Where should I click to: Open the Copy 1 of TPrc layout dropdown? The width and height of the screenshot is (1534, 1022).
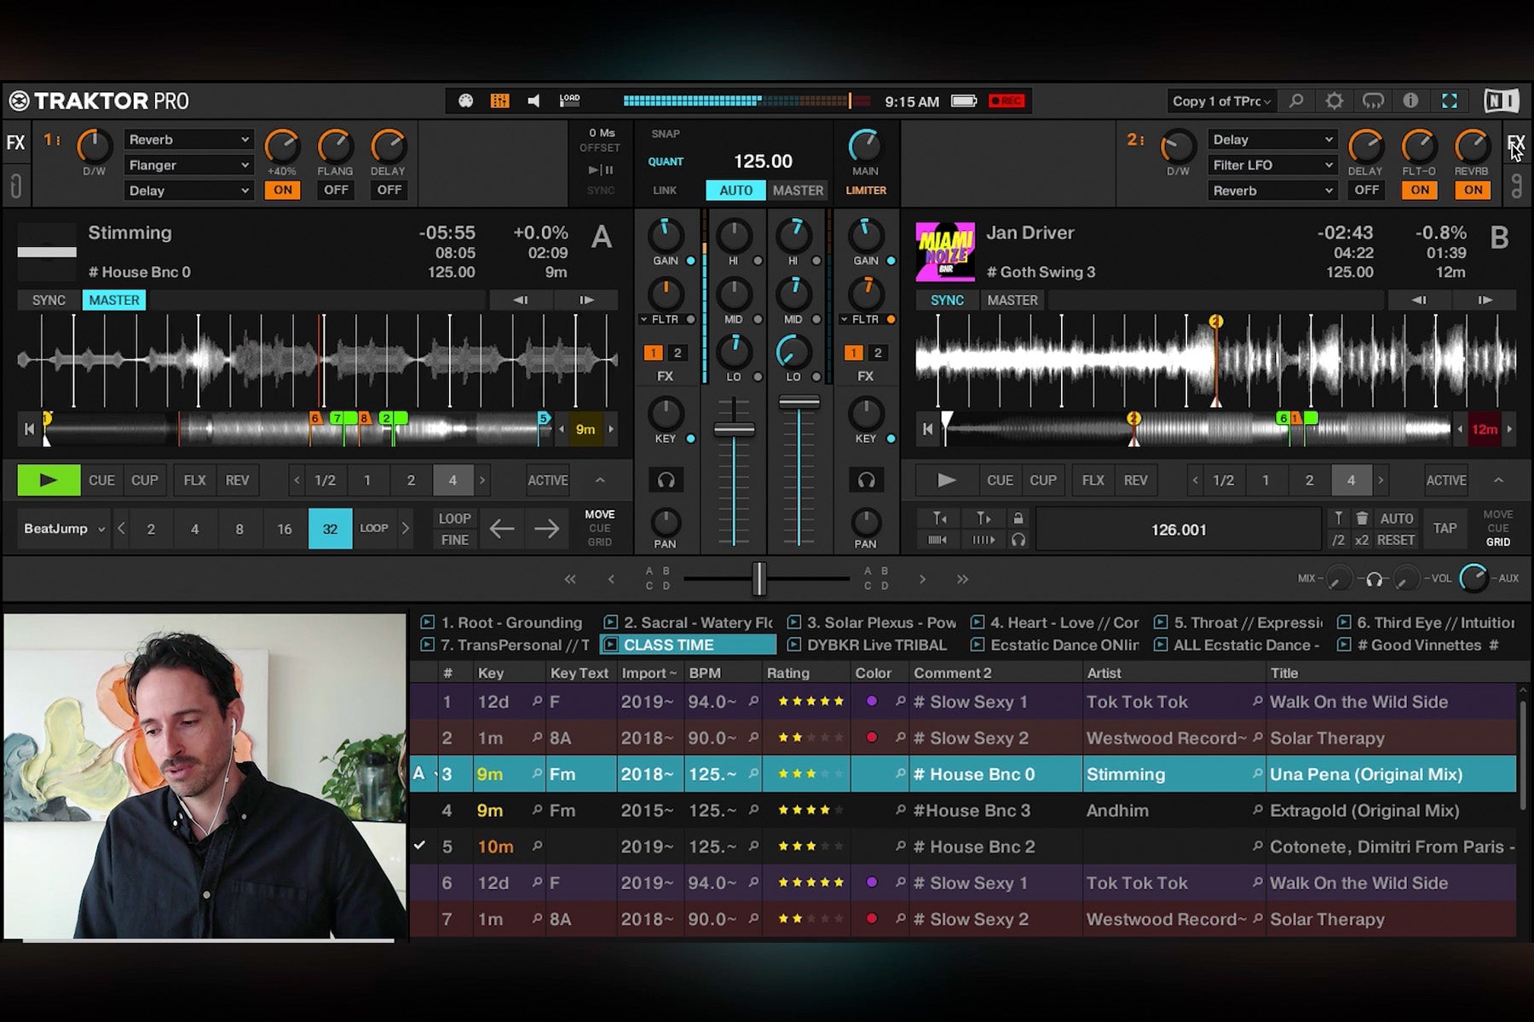pyautogui.click(x=1220, y=100)
